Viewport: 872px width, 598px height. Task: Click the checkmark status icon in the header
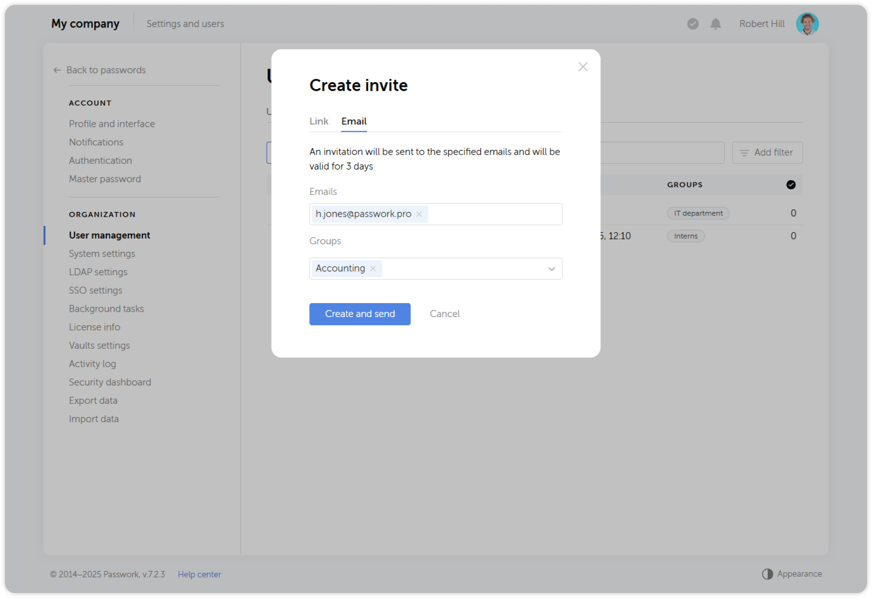point(693,24)
